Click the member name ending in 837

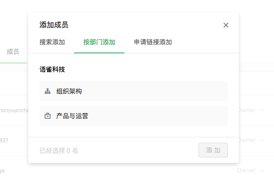point(4,141)
